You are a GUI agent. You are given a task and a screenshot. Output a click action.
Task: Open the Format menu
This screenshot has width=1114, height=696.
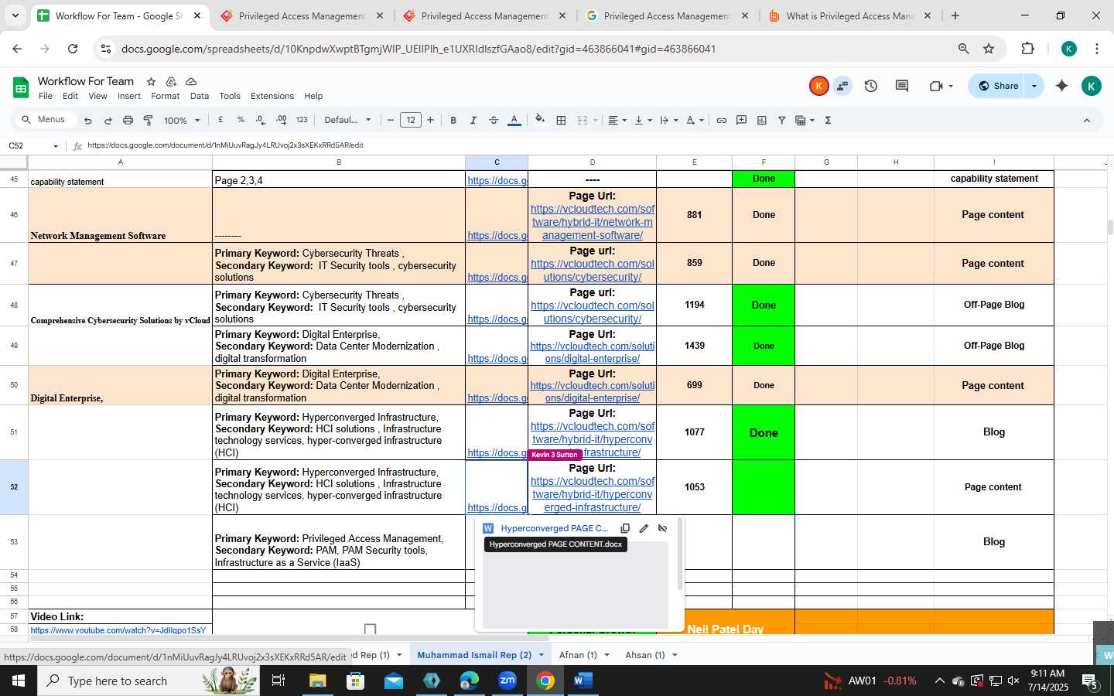coord(165,96)
